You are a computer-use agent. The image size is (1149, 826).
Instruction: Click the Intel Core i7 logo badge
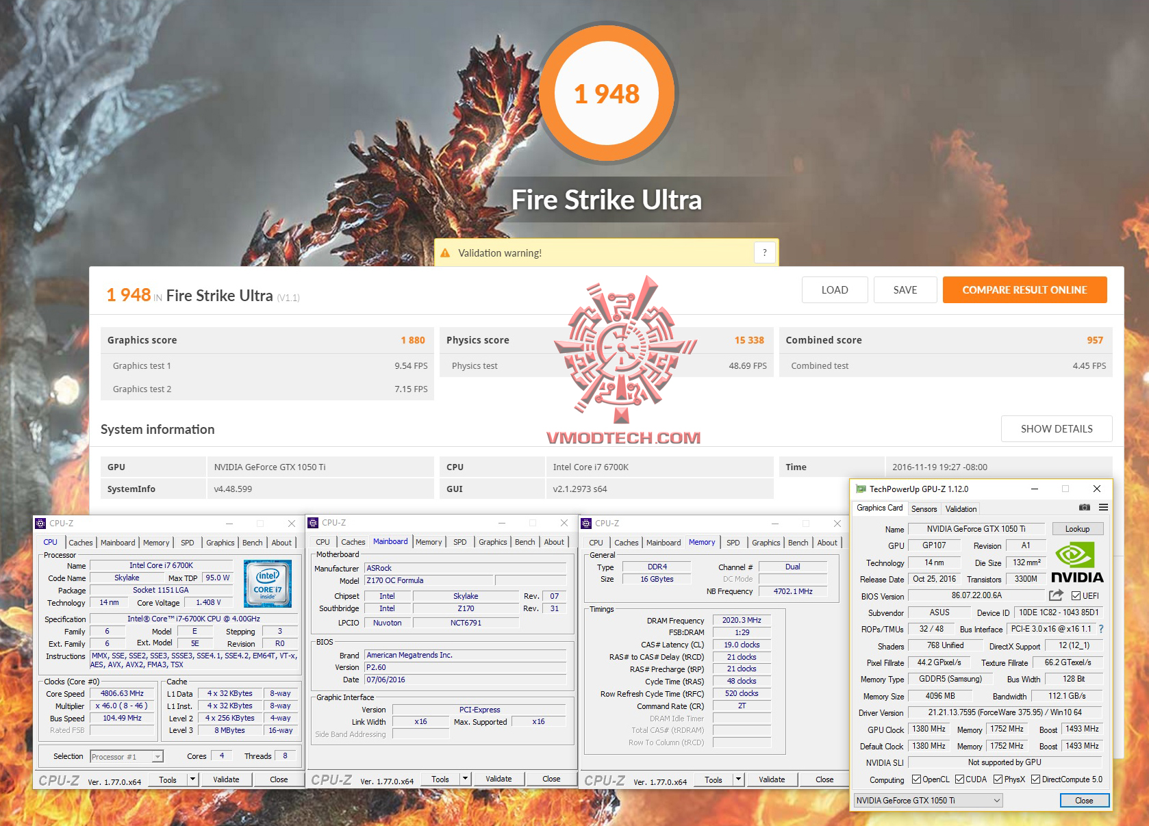pos(268,584)
